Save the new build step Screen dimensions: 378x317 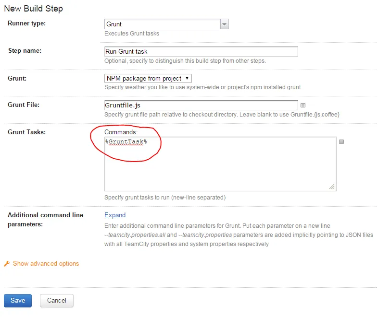18,300
